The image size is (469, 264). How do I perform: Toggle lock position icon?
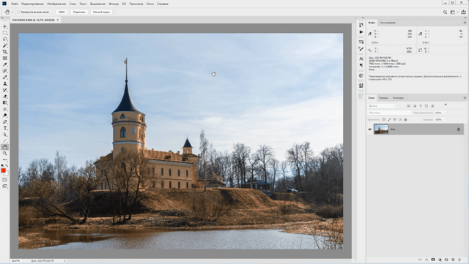pyautogui.click(x=394, y=119)
